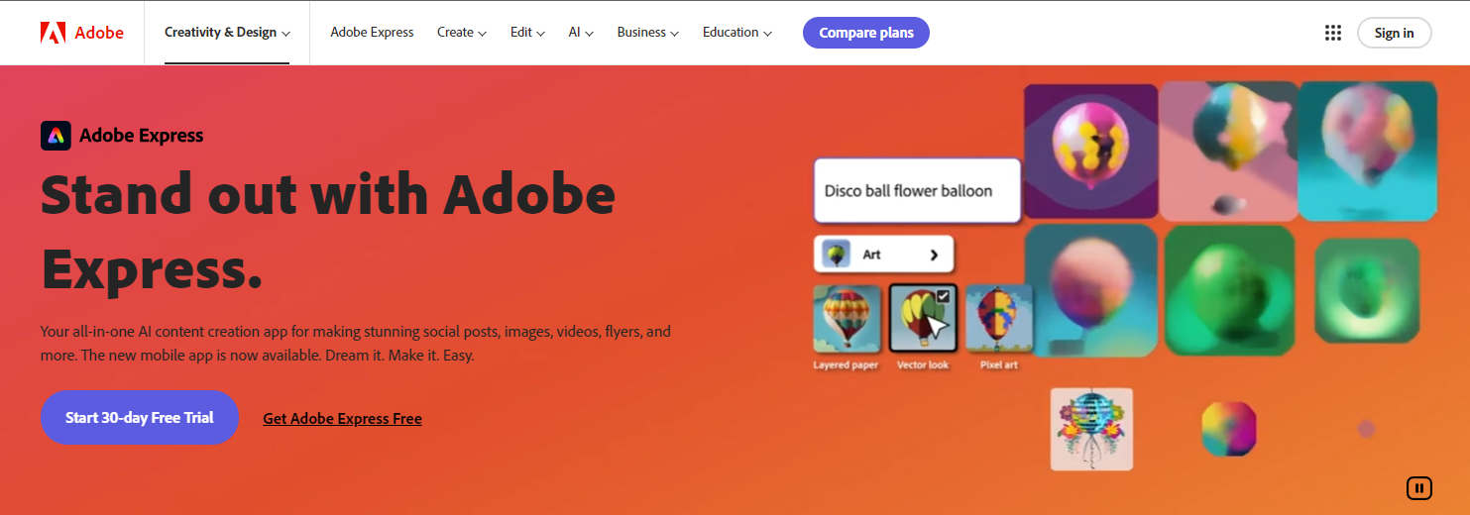Pause the hero animation
This screenshot has width=1470, height=515.
pyautogui.click(x=1419, y=487)
